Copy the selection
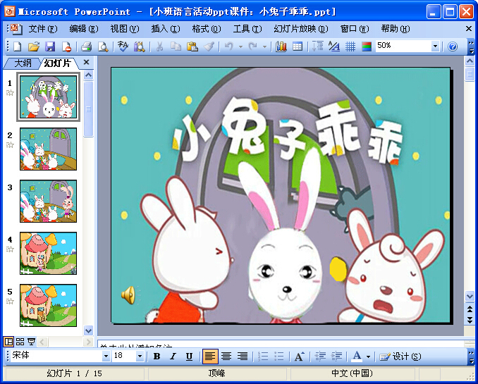 (x=176, y=47)
